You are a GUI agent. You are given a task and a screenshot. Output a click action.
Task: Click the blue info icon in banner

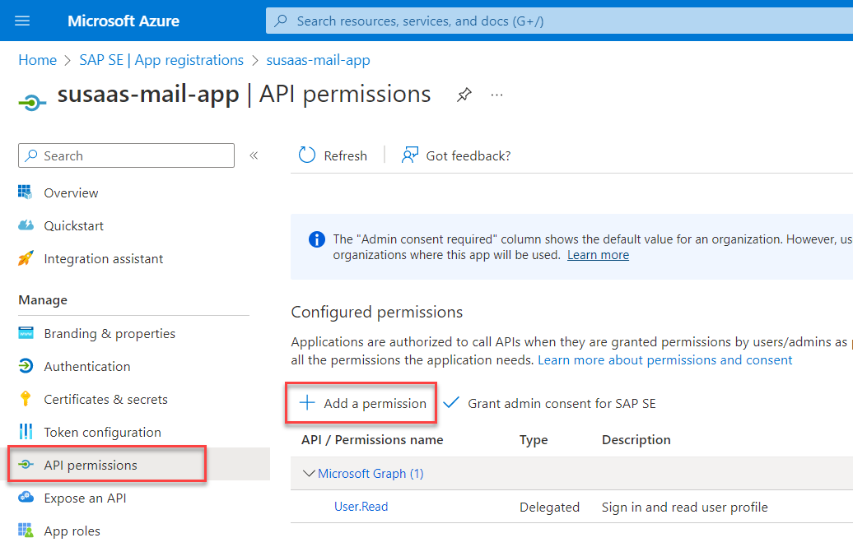(317, 239)
